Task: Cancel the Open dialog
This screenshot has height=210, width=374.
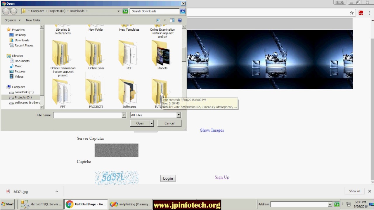Action: click(x=169, y=123)
